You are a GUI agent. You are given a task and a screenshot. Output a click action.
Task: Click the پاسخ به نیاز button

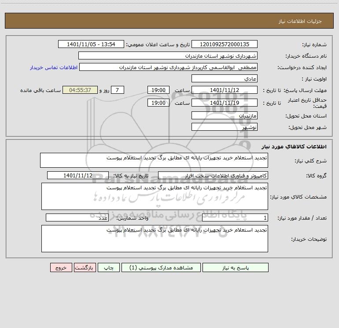coord(236,267)
